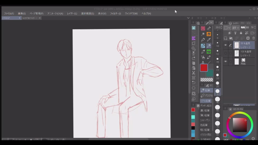
Task: Toggle layer lock padlock icon
Action: [x=241, y=33]
